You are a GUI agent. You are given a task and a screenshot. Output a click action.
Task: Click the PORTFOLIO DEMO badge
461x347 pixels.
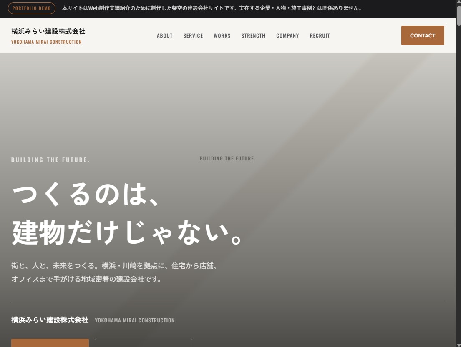click(31, 8)
